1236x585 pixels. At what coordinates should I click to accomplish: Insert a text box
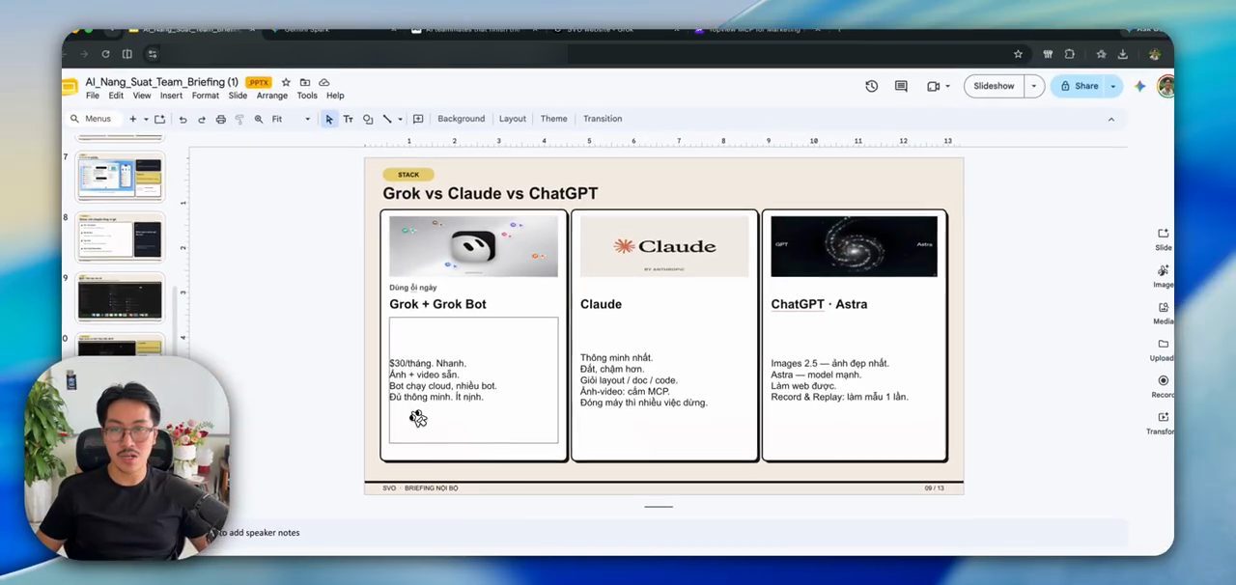click(x=348, y=120)
